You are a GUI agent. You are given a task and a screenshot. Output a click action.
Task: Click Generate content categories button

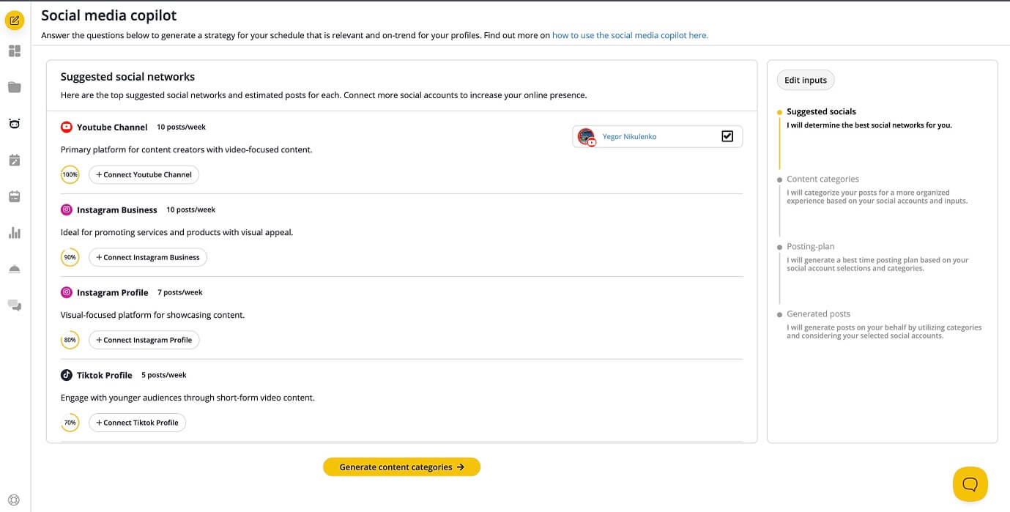click(401, 467)
